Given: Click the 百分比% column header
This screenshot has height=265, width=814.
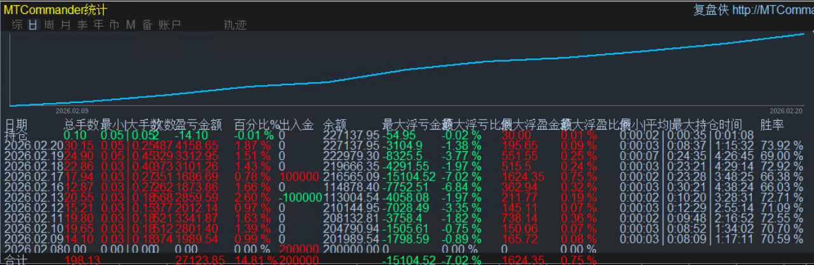Looking at the screenshot, I should 257,125.
